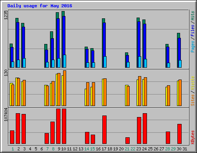
Task: Click the yellow sites bar for day 30
Action: pos(178,93)
